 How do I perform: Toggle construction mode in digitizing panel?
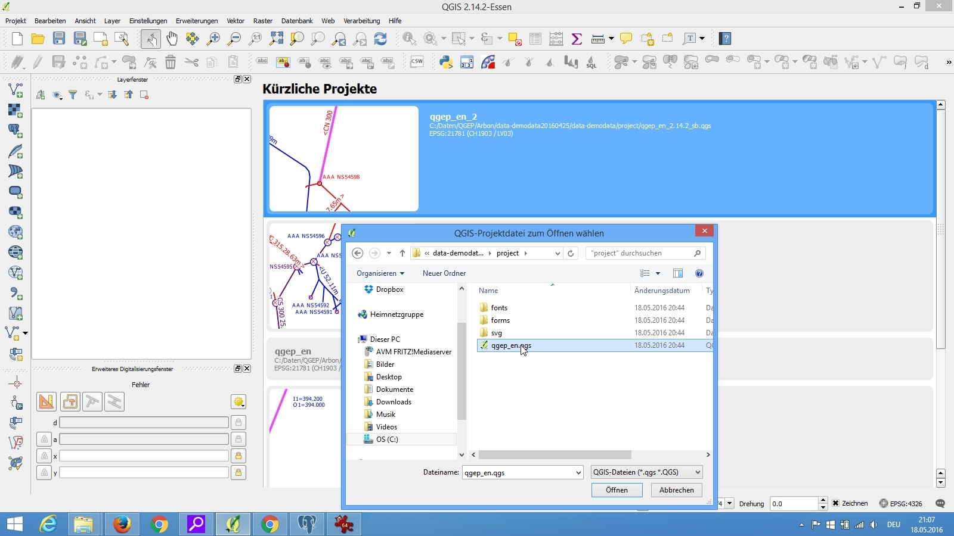(70, 402)
